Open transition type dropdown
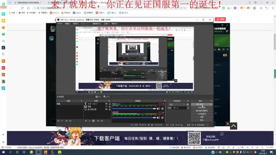The image size is (276, 155). [x=177, y=105]
